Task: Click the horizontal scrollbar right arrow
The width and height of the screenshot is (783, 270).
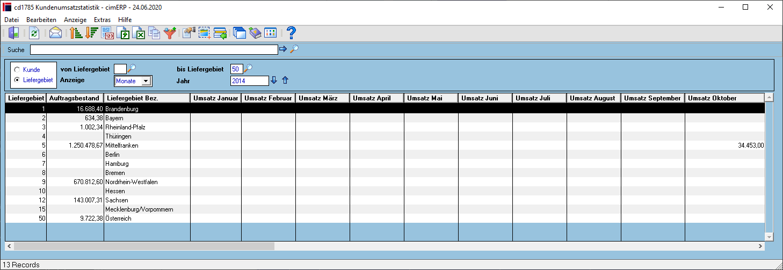Action: (x=760, y=246)
